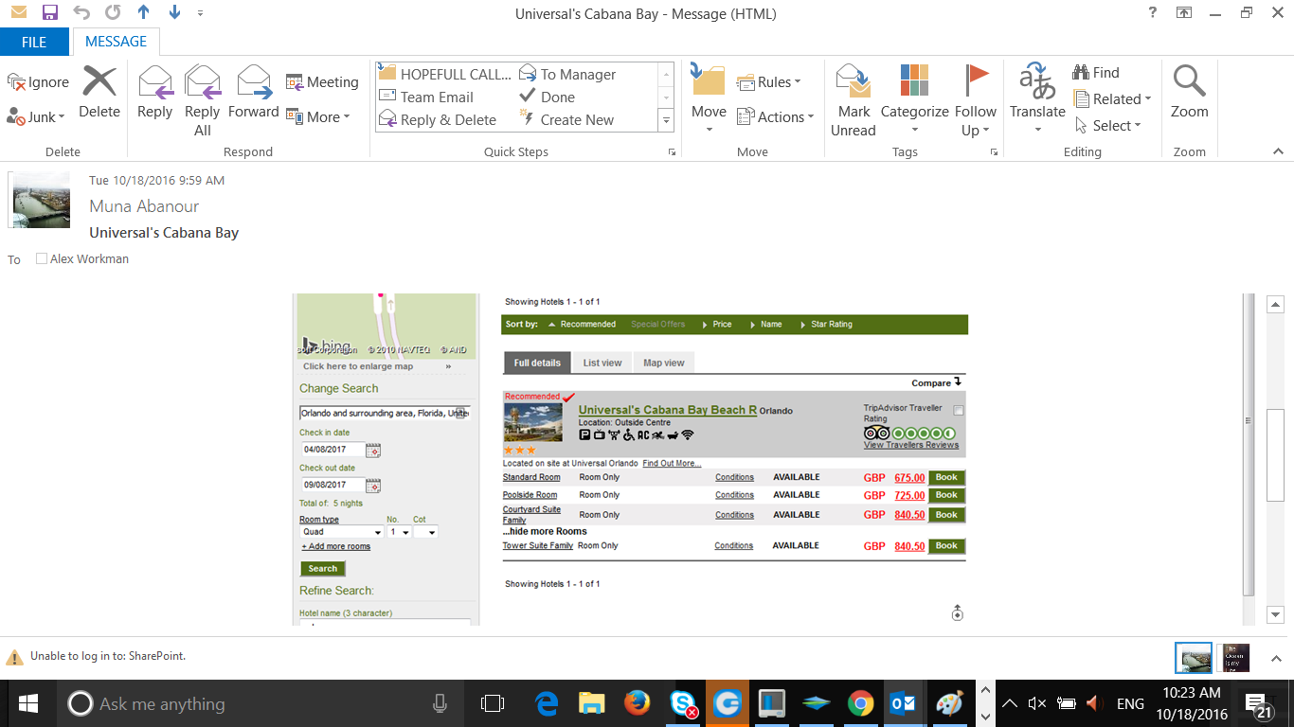Click Find Out More link

click(x=672, y=464)
